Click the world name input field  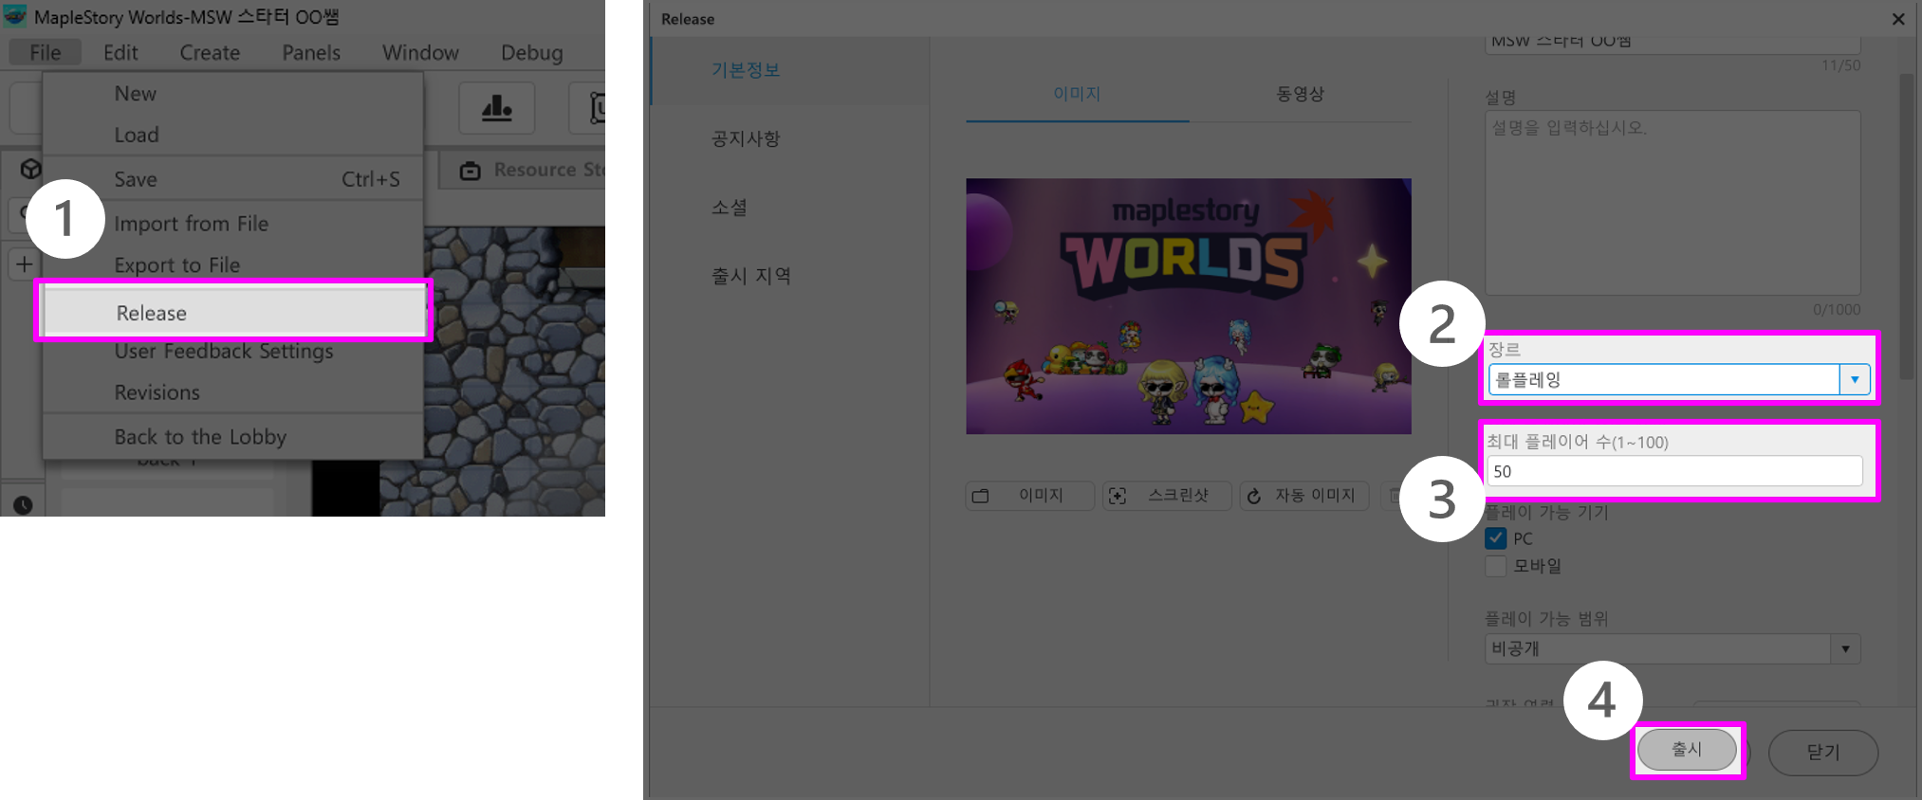coord(1673,43)
